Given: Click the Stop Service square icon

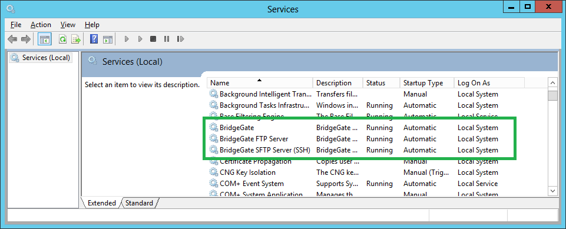Looking at the screenshot, I should [x=153, y=39].
